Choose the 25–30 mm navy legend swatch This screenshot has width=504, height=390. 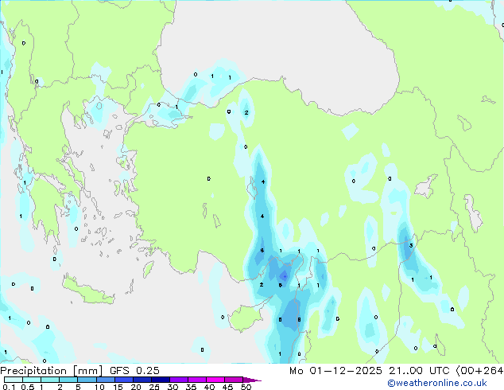160,380
